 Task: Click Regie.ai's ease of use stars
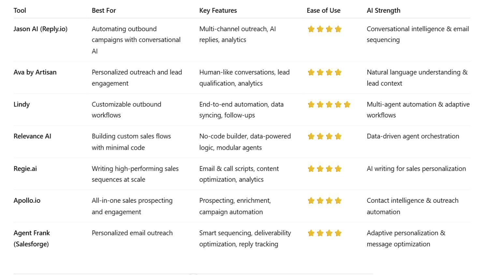click(x=324, y=169)
